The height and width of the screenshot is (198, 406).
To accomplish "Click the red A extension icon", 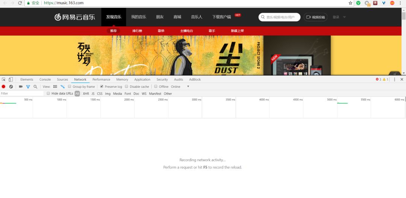I will click(375, 3).
